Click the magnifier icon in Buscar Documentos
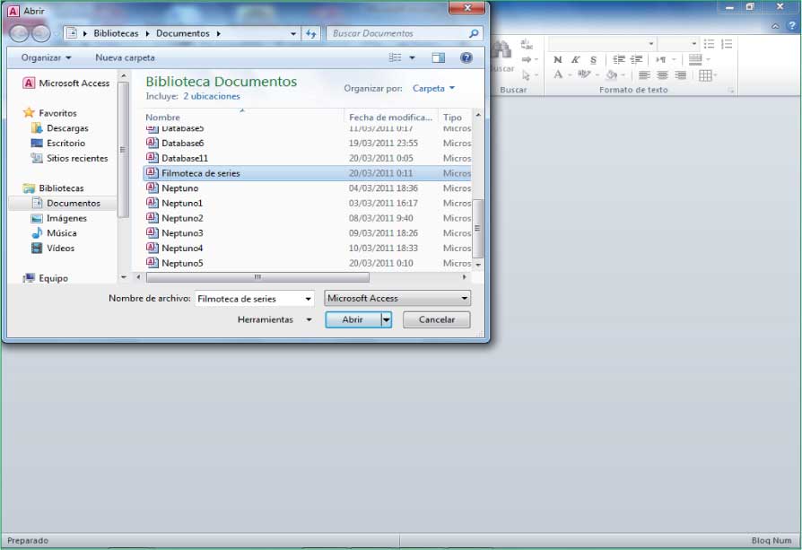Viewport: 802px width, 550px height. coord(474,33)
